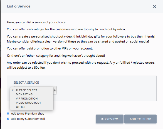The width and height of the screenshot is (163, 129).
Task: Click the SELECT A SERVICE field label
Action: tap(26, 83)
